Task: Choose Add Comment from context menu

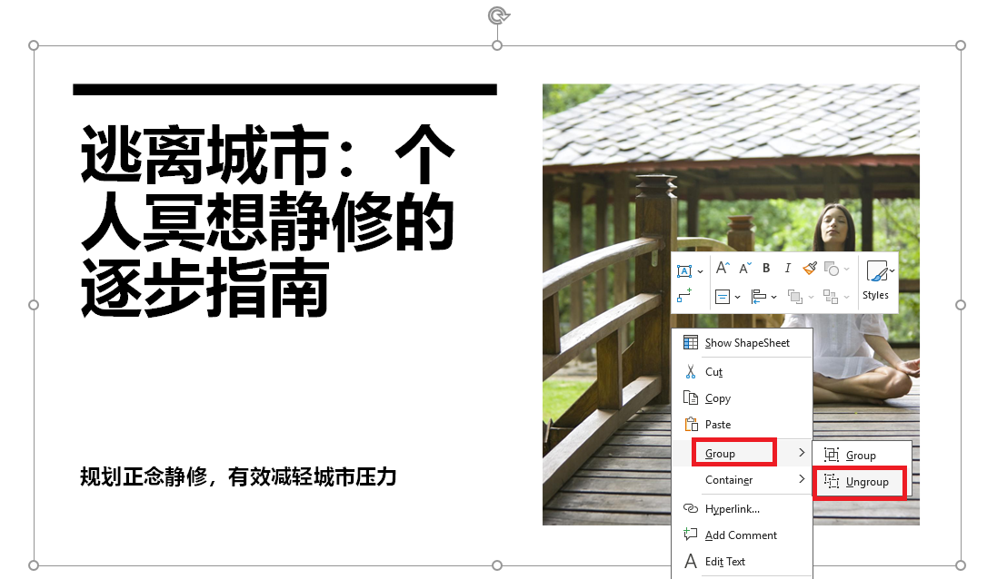Action: coord(742,535)
